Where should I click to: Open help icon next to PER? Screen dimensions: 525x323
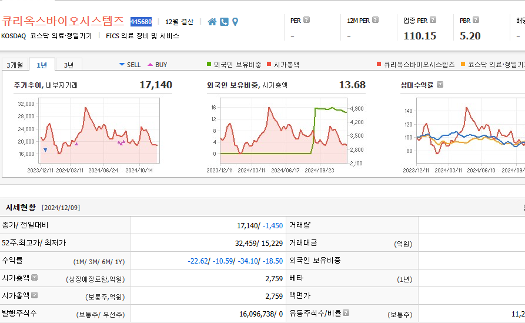click(307, 20)
